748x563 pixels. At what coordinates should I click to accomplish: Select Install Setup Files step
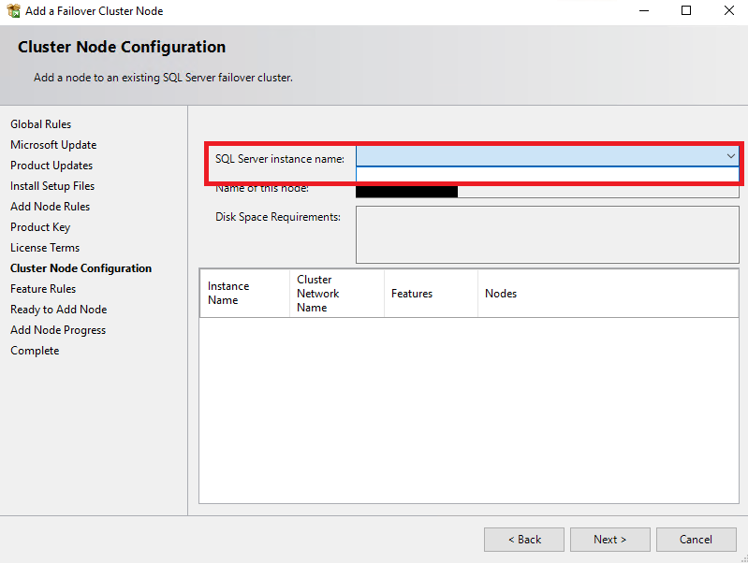click(52, 186)
